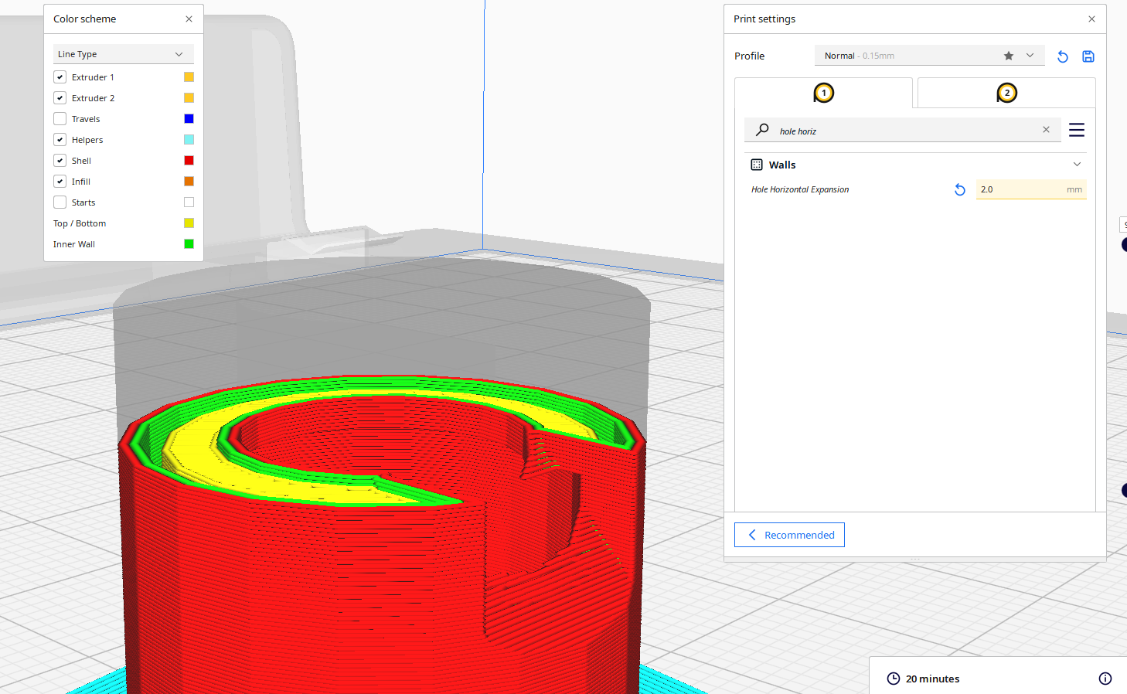1127x694 pixels.
Task: Uncheck the Helpers checkbox
Action: (60, 140)
